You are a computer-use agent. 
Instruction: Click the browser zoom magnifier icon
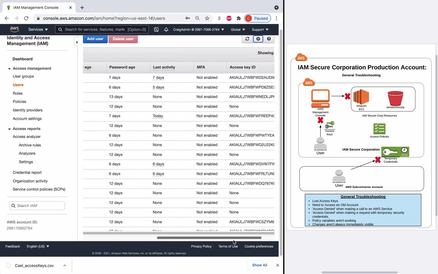[x=197, y=18]
